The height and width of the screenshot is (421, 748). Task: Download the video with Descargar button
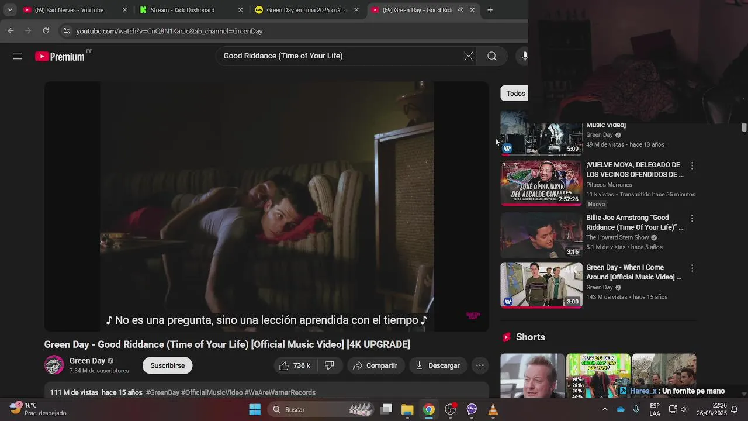pyautogui.click(x=438, y=365)
